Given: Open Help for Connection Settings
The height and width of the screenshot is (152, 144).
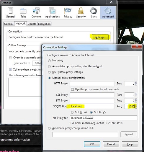Looking at the screenshot, I should pyautogui.click(x=130, y=144).
